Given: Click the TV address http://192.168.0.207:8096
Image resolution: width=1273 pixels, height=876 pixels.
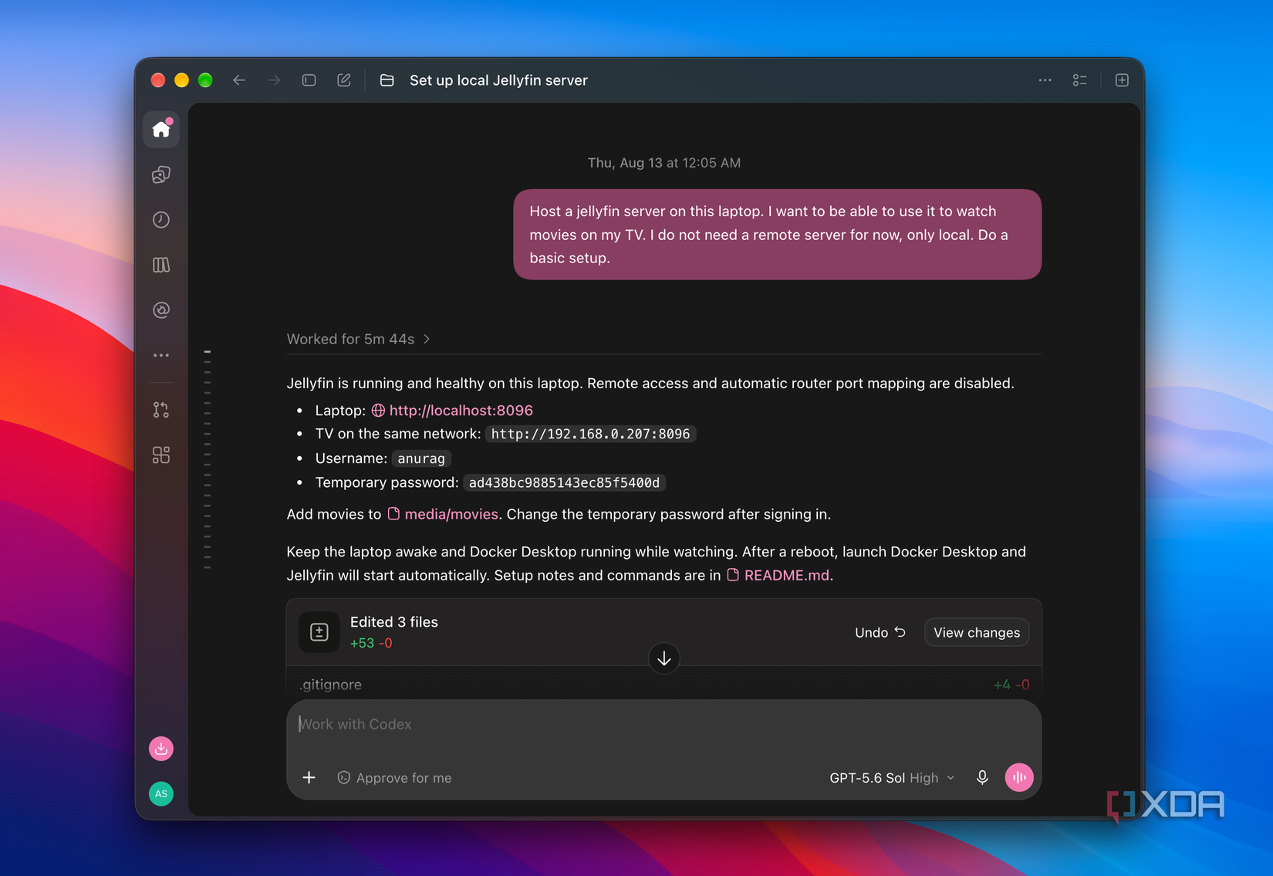Looking at the screenshot, I should (590, 434).
